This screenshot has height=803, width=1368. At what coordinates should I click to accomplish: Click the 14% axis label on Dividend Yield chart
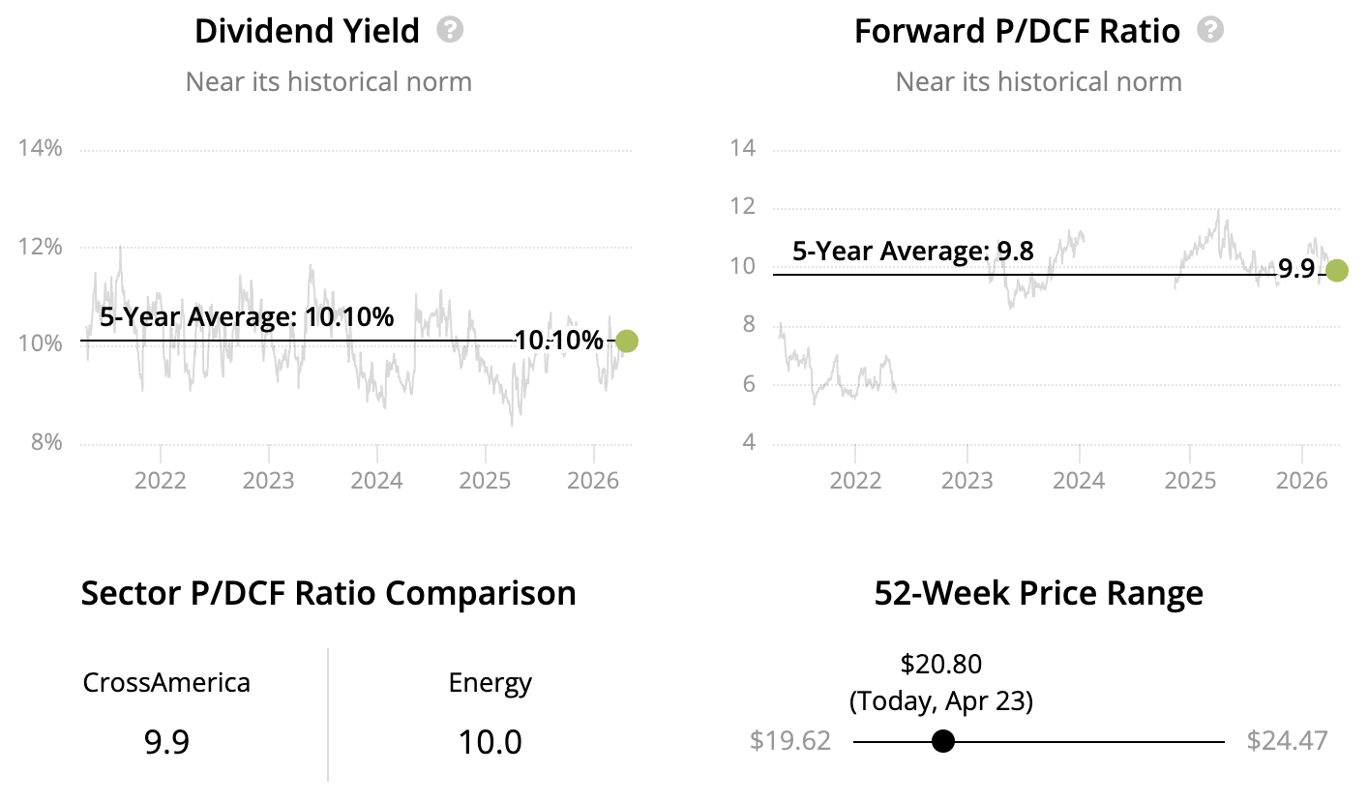tap(40, 148)
